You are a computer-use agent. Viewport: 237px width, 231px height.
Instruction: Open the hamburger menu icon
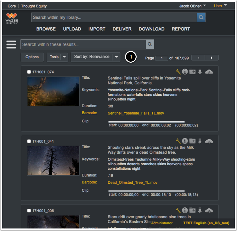(11, 44)
